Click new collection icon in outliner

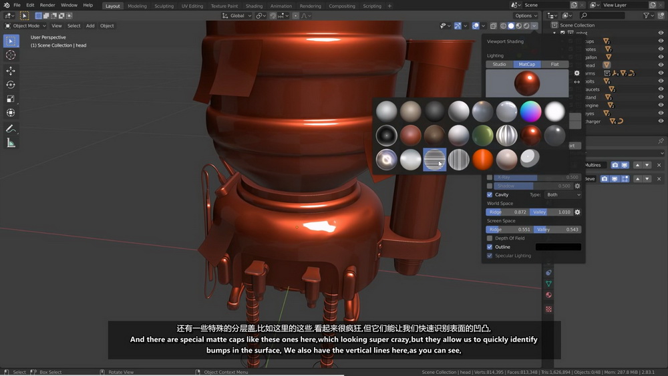(x=661, y=16)
